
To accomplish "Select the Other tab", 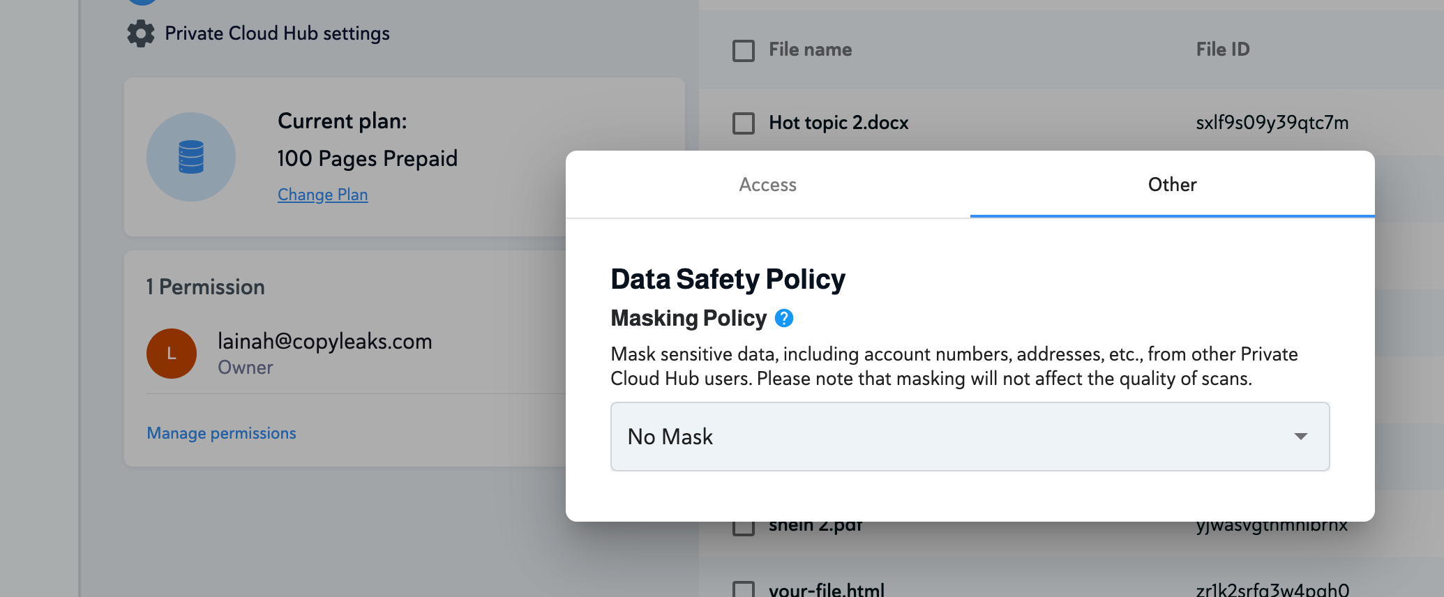I will [x=1173, y=185].
